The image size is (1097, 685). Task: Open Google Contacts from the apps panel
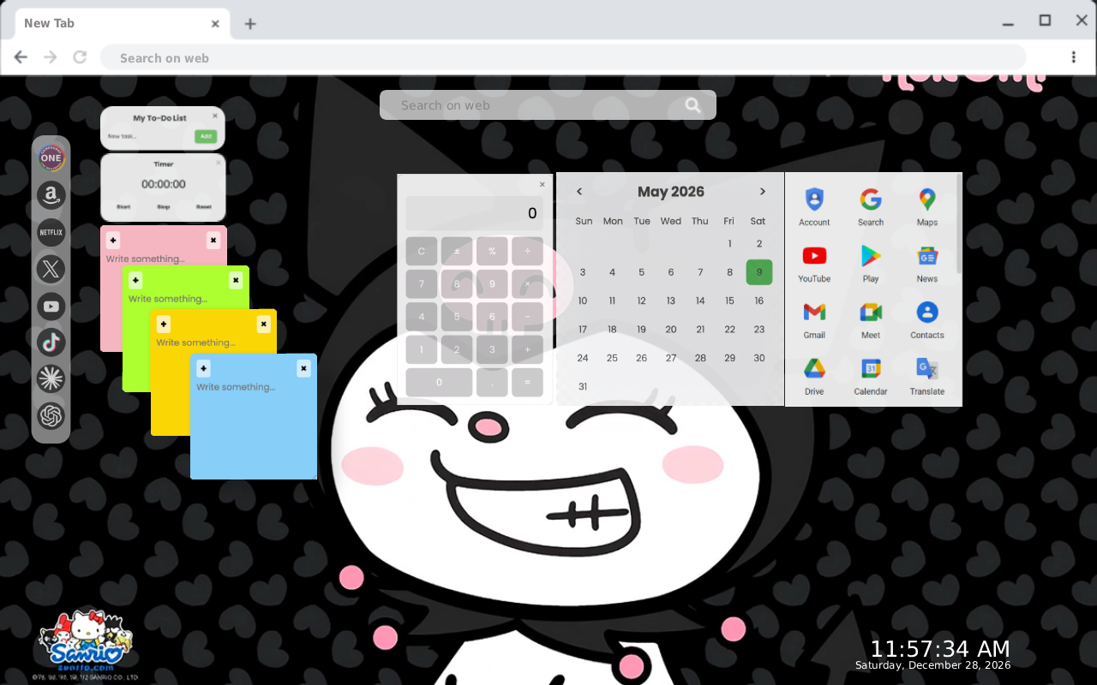point(927,319)
